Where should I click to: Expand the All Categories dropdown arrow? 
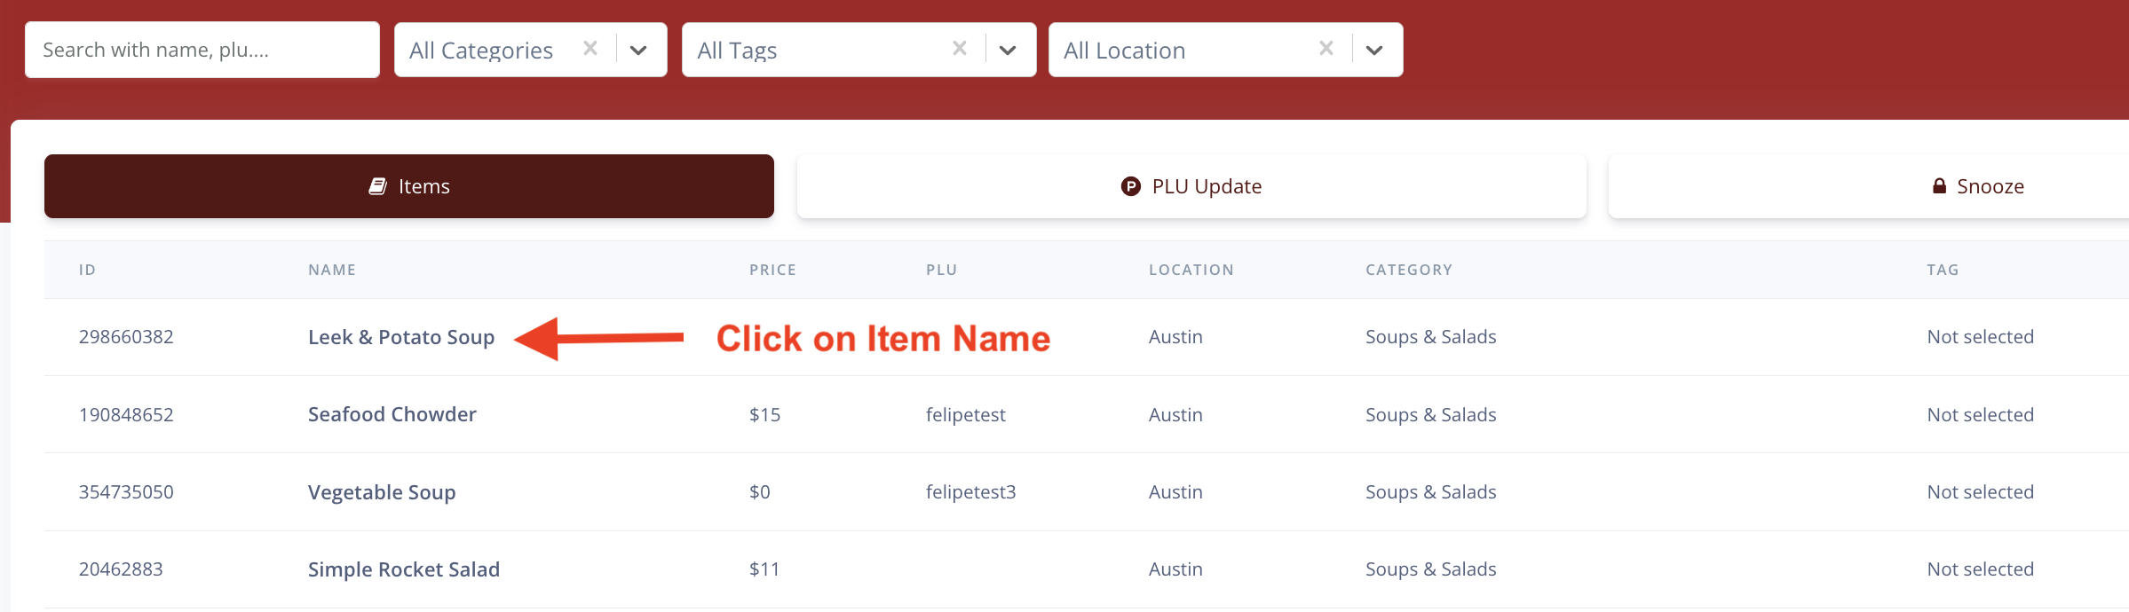[638, 51]
